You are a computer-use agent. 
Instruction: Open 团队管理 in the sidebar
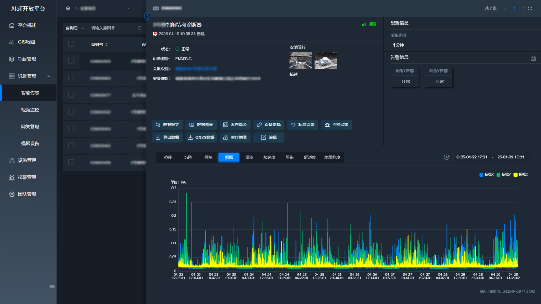(x=28, y=194)
